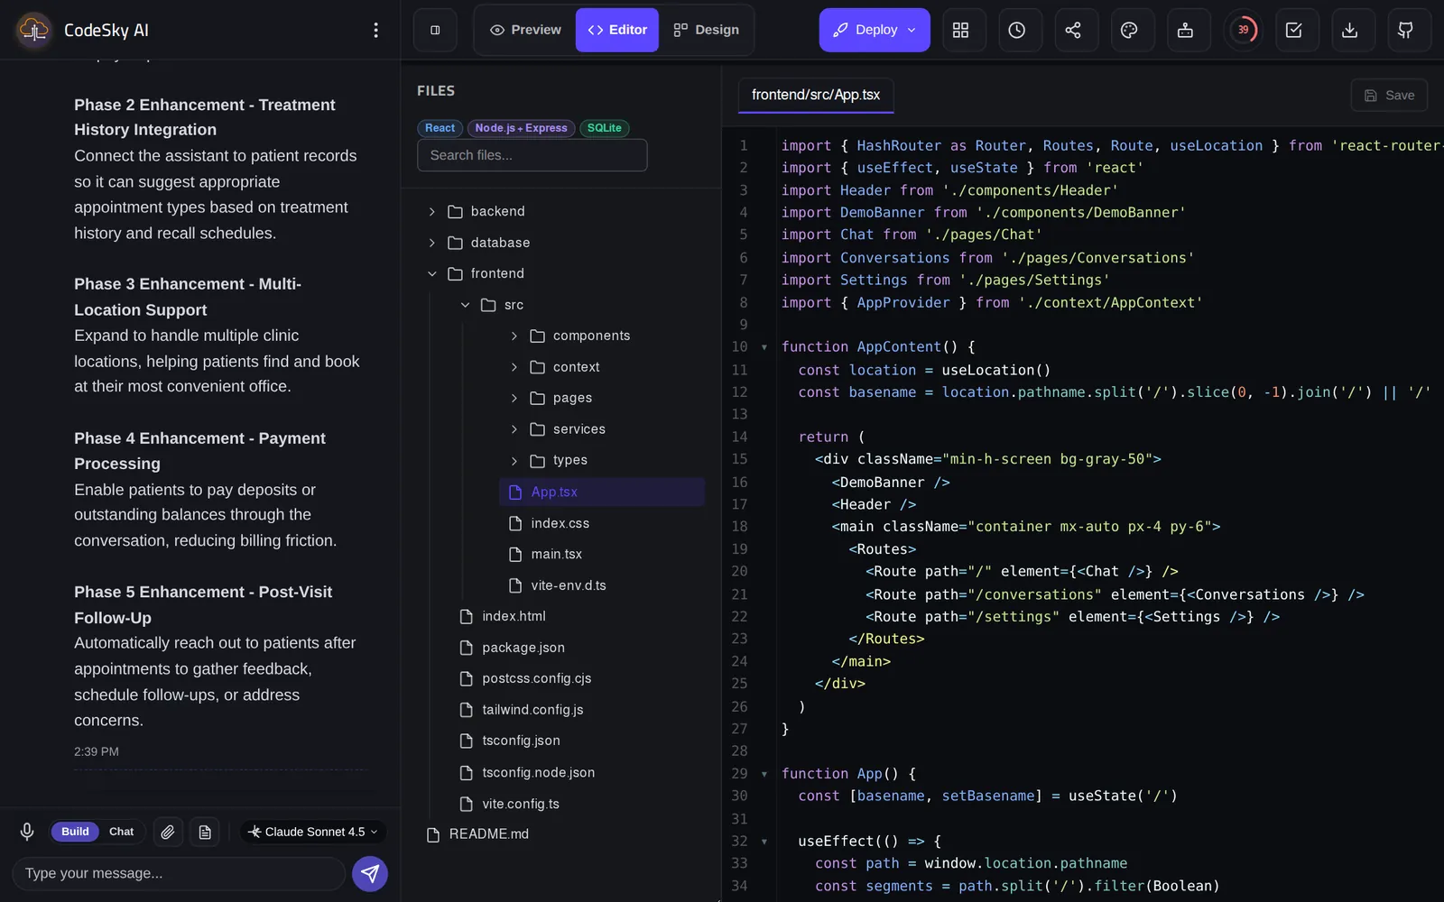Open the package.json file
The height and width of the screenshot is (902, 1444).
[x=523, y=648]
